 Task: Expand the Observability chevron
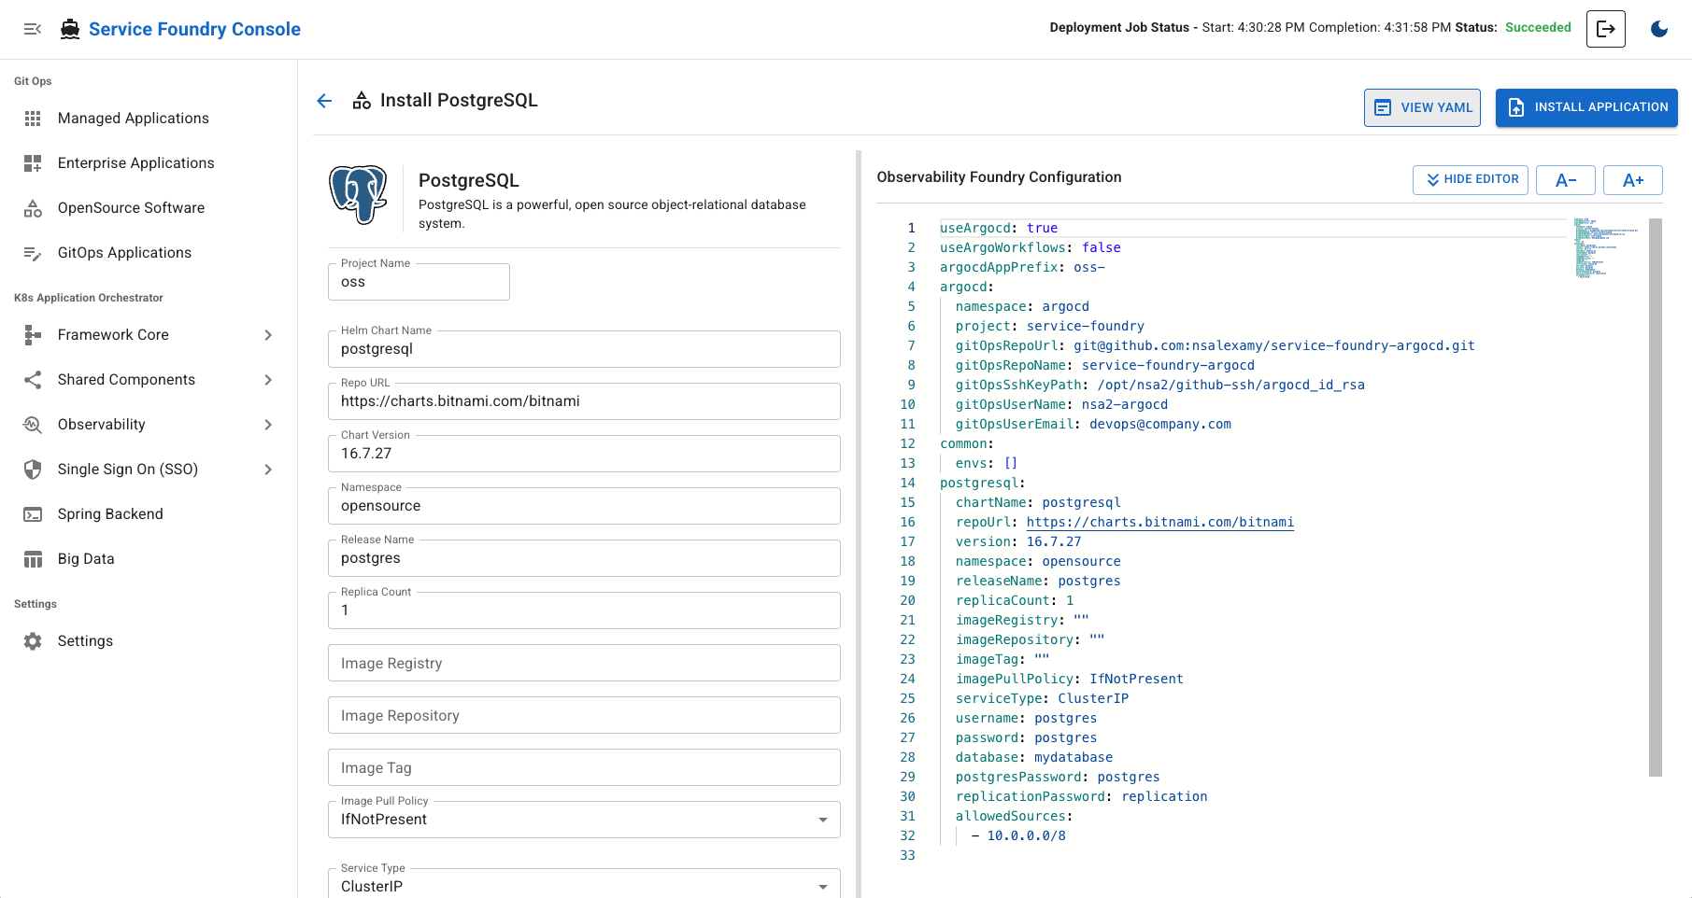[268, 425]
